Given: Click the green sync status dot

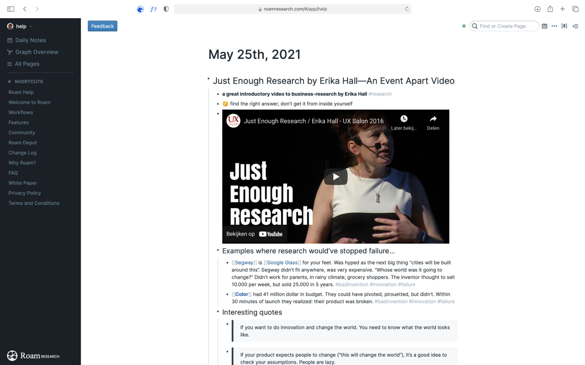Looking at the screenshot, I should coord(464,26).
